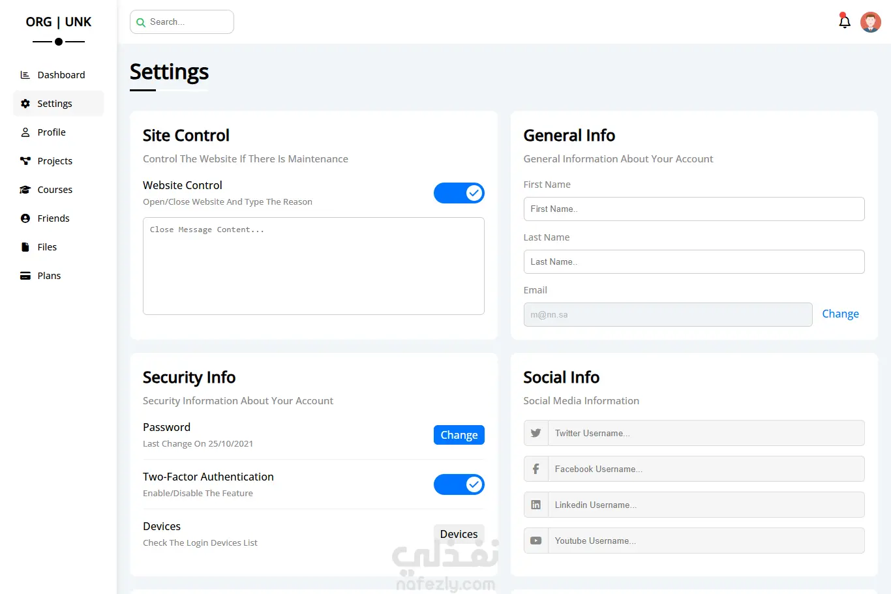Viewport: 891px width, 594px height.
Task: Click the Files document icon
Action: pos(25,247)
